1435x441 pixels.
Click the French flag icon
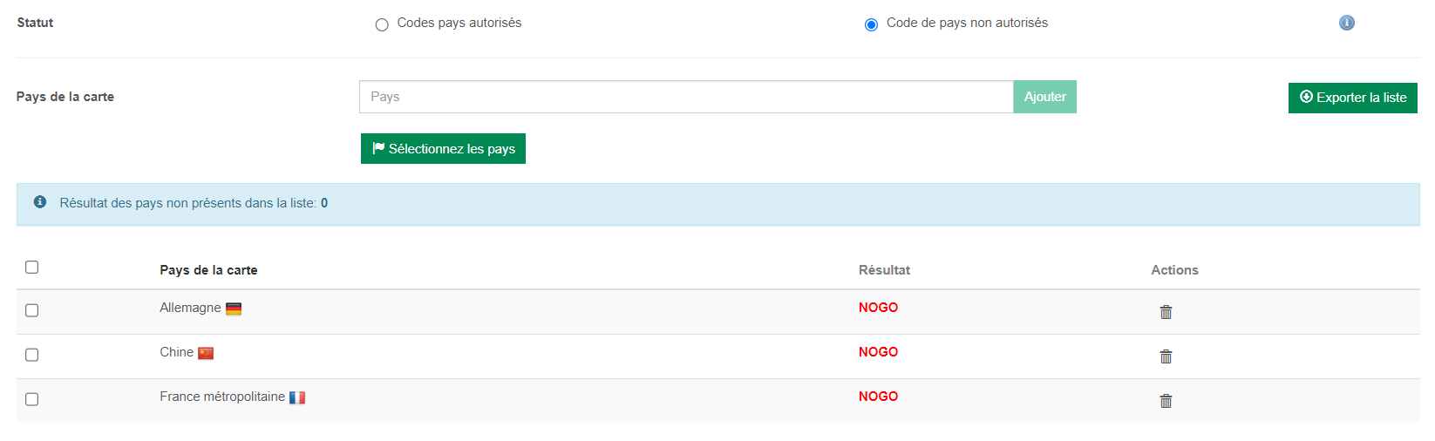click(x=297, y=397)
